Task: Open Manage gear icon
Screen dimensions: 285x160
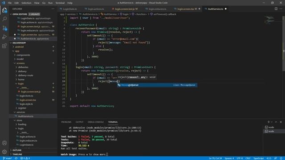Action: point(4,152)
